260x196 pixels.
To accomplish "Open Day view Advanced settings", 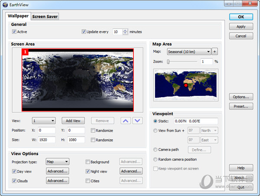I will [57, 171].
